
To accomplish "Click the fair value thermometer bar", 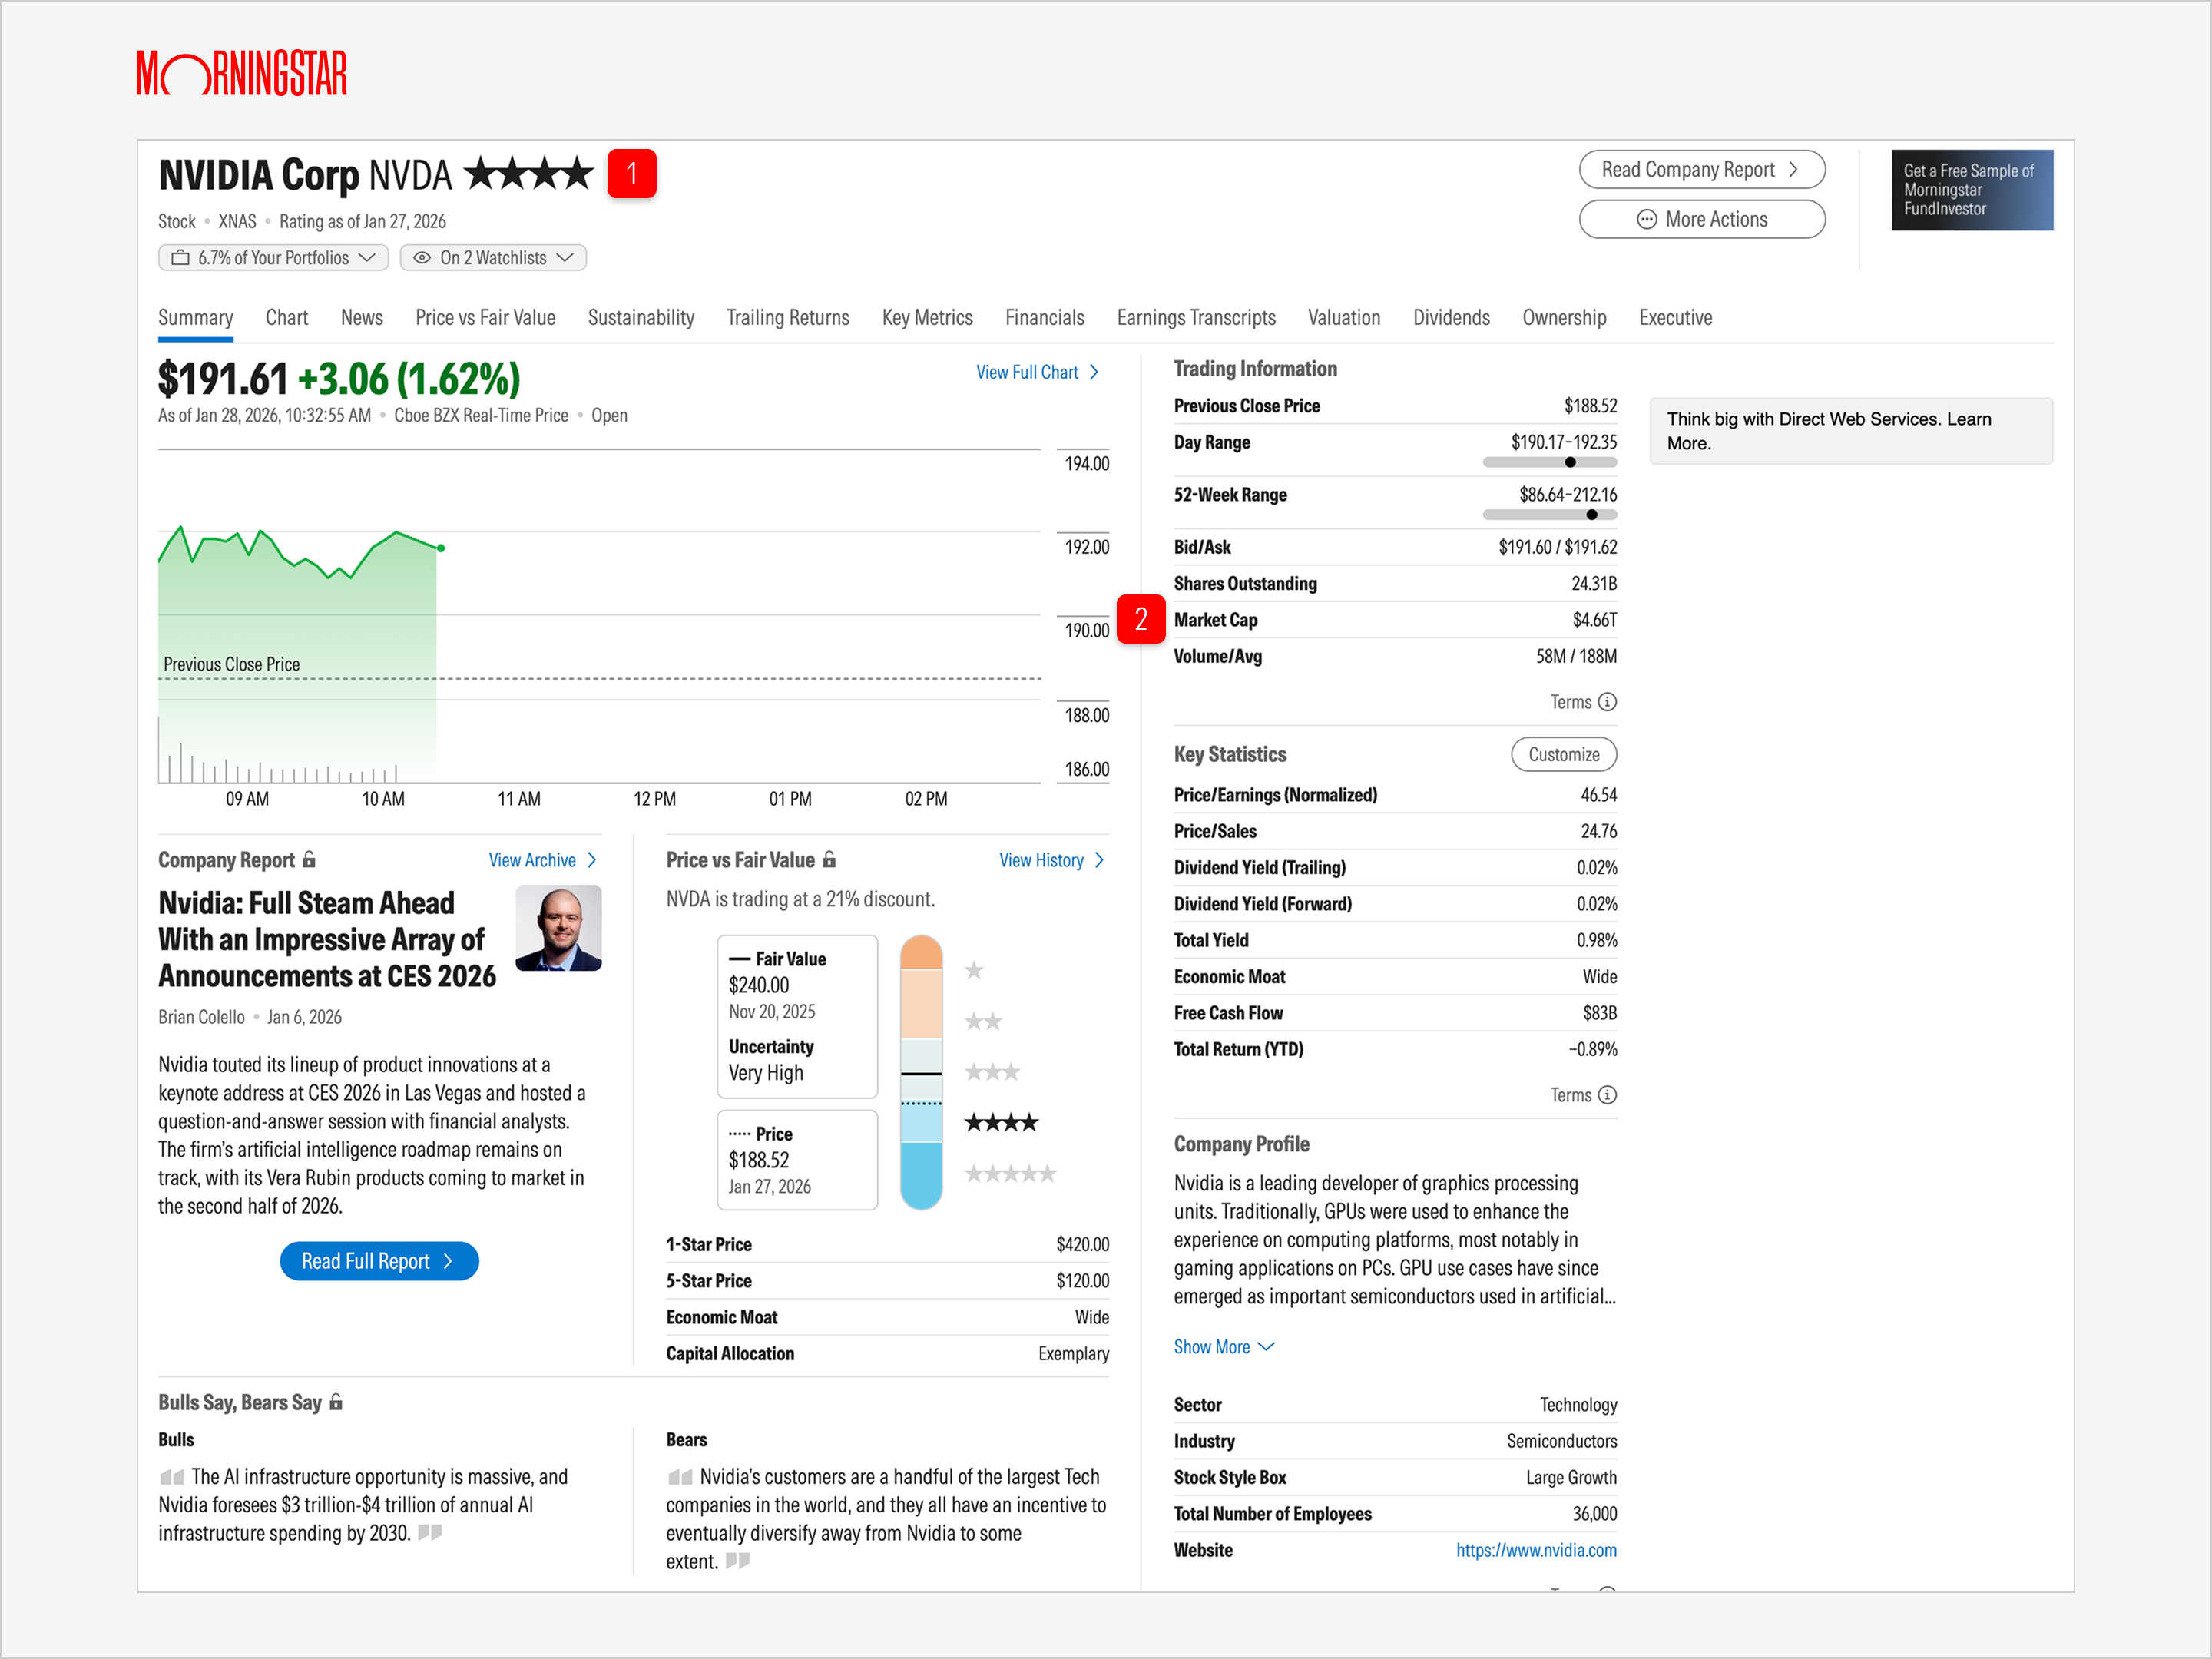I will 921,1072.
